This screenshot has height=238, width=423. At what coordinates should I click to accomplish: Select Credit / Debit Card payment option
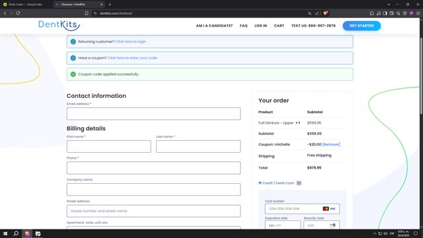coord(260,183)
